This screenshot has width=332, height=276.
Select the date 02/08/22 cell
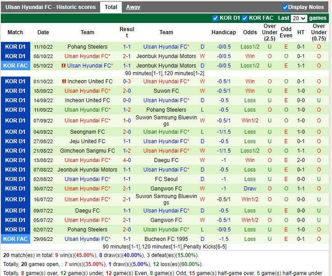pos(43,179)
